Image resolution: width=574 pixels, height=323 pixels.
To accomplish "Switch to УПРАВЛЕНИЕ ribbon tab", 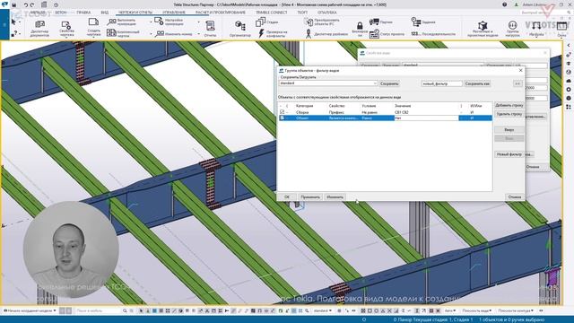I will tap(174, 13).
